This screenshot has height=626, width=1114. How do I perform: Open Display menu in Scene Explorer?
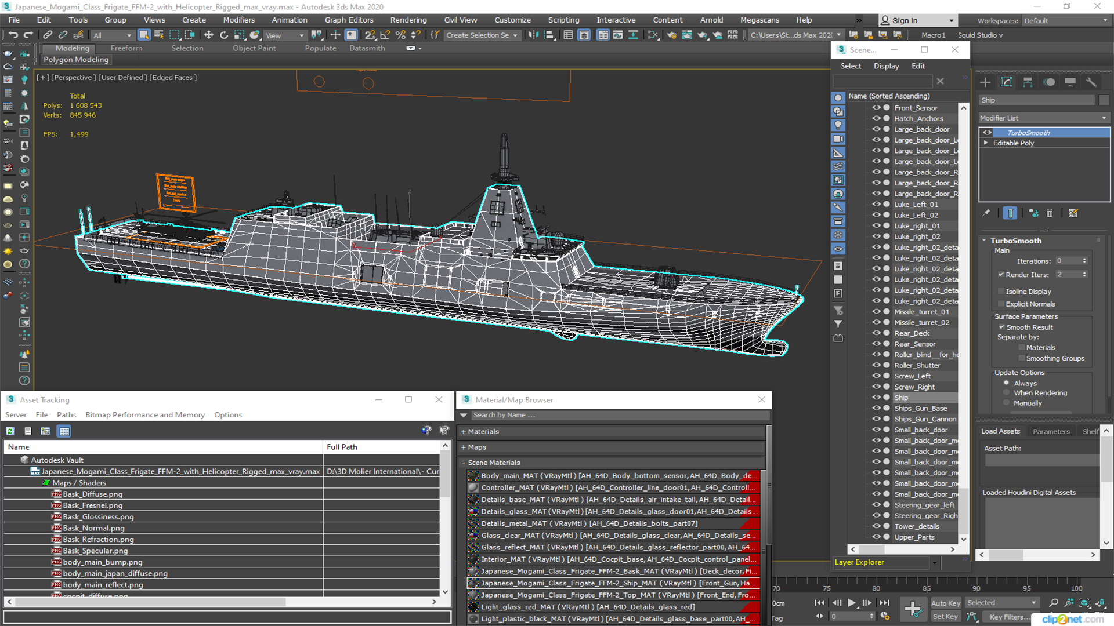click(x=886, y=66)
